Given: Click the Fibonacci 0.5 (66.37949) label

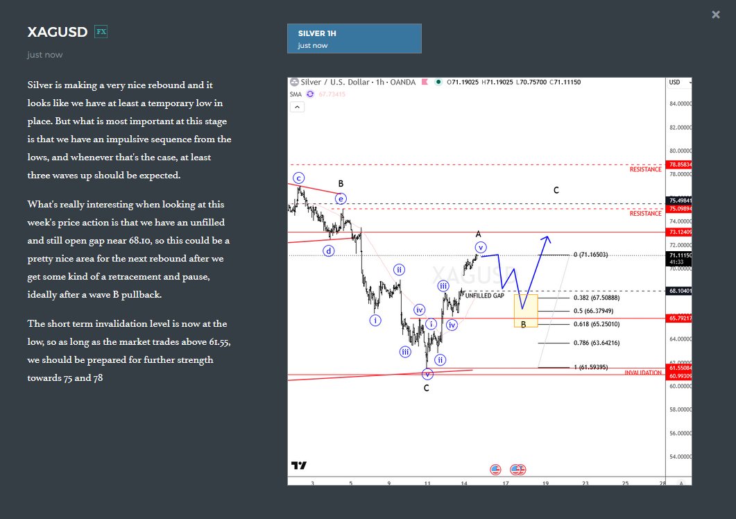Looking at the screenshot, I should (593, 311).
